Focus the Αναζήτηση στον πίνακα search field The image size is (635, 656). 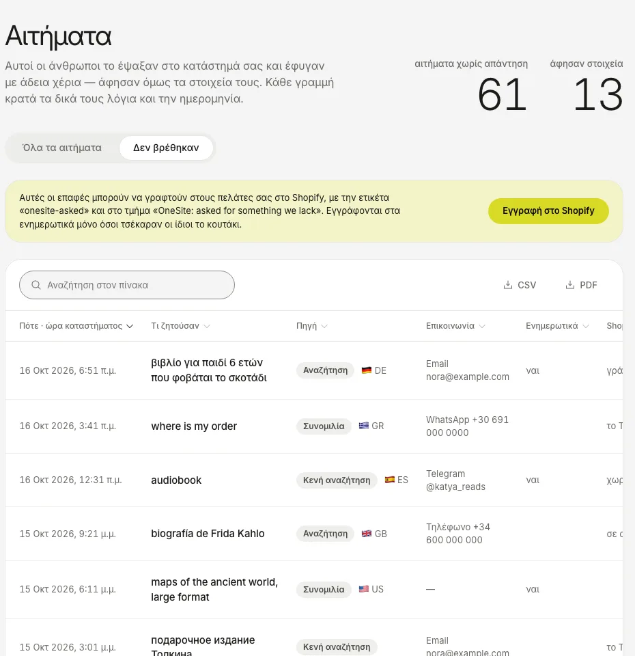click(x=127, y=285)
